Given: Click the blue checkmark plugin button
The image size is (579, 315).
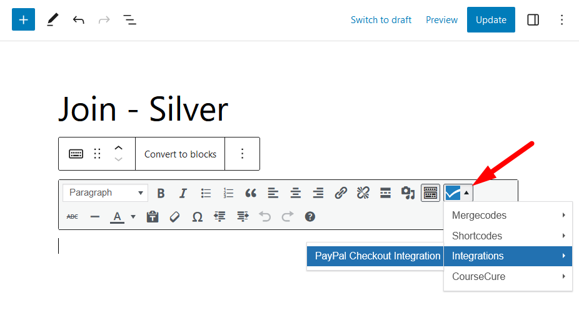Looking at the screenshot, I should click(x=453, y=192).
